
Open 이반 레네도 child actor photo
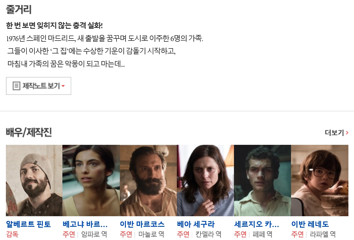(320, 180)
